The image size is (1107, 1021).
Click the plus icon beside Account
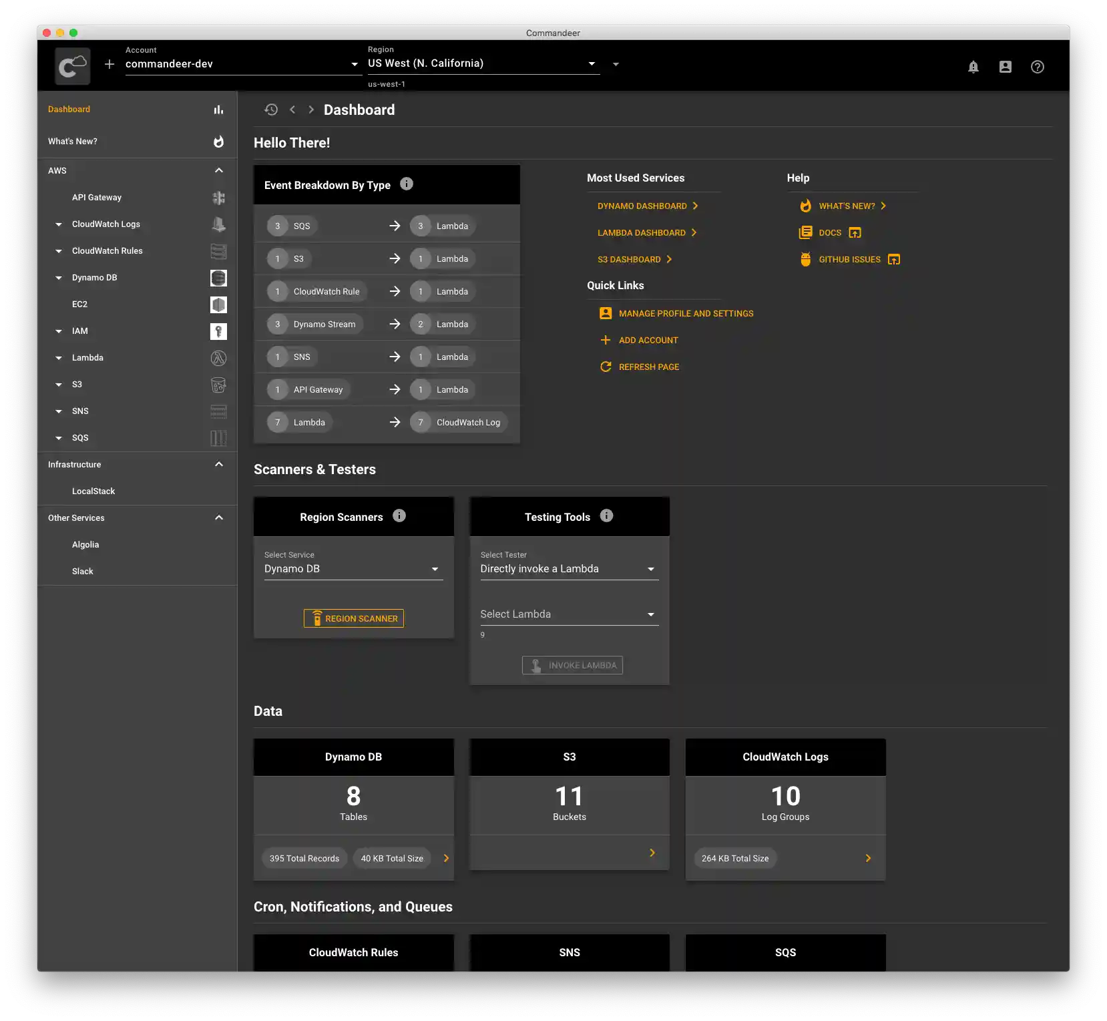tap(109, 64)
